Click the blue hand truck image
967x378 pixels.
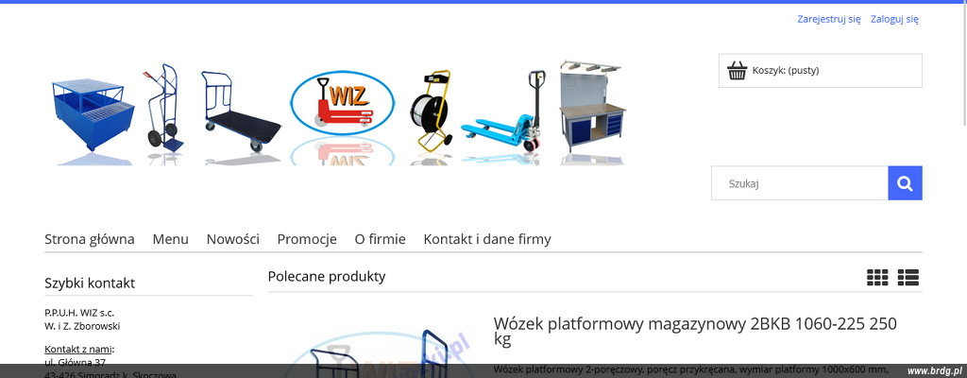click(163, 107)
